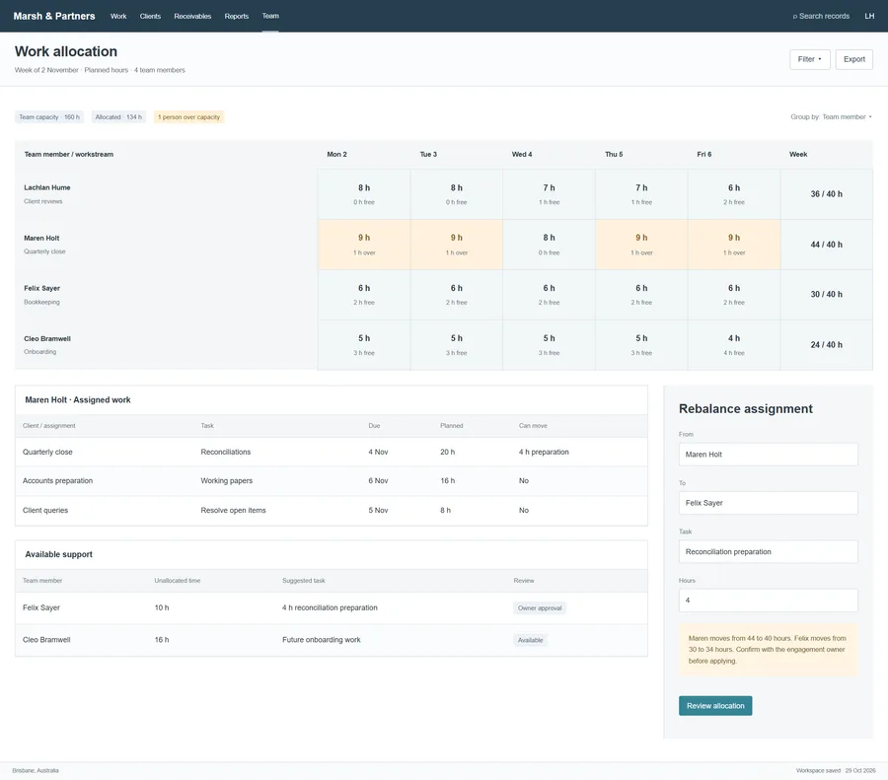Screen dimensions: 888x780
Task: Click the Marsh & Partners logo
Action: (x=54, y=16)
